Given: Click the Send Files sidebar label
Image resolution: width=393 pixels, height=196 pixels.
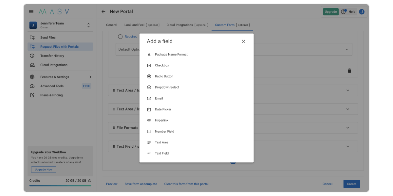Looking at the screenshot, I should click(48, 38).
